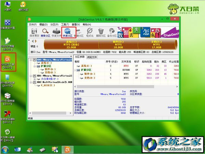
Task: Click the Delete Partition (删除分区) trash icon
Action: 101,33
